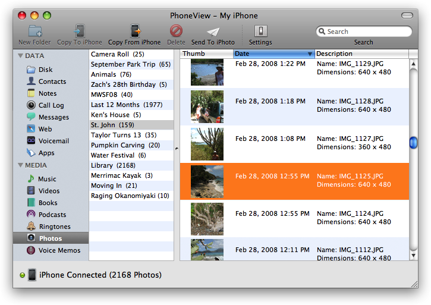Image resolution: width=431 pixels, height=305 pixels.
Task: Open the Messages speech bubble icon
Action: pyautogui.click(x=31, y=117)
